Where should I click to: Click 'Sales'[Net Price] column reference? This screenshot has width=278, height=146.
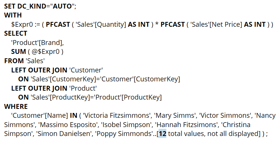tap(216, 25)
